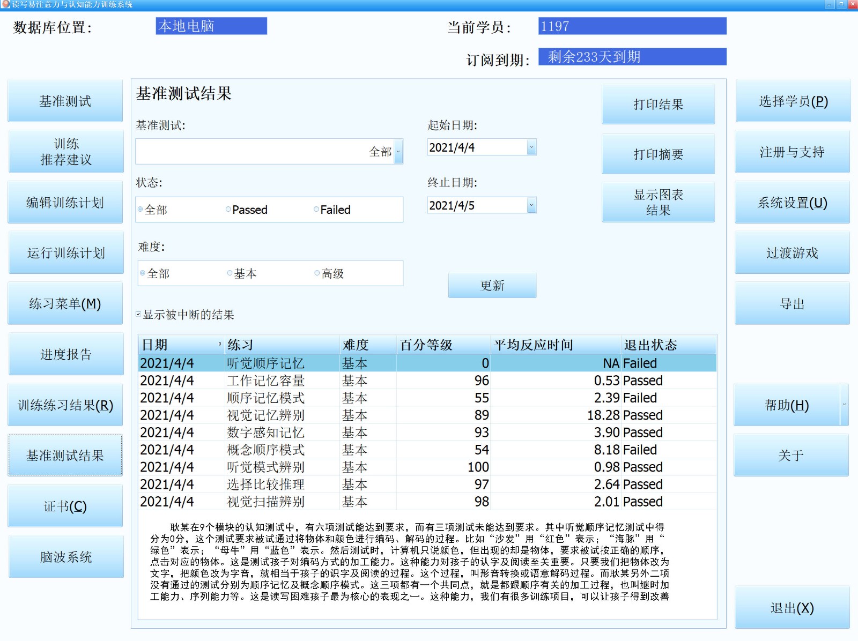Open 注册与支持

click(793, 152)
